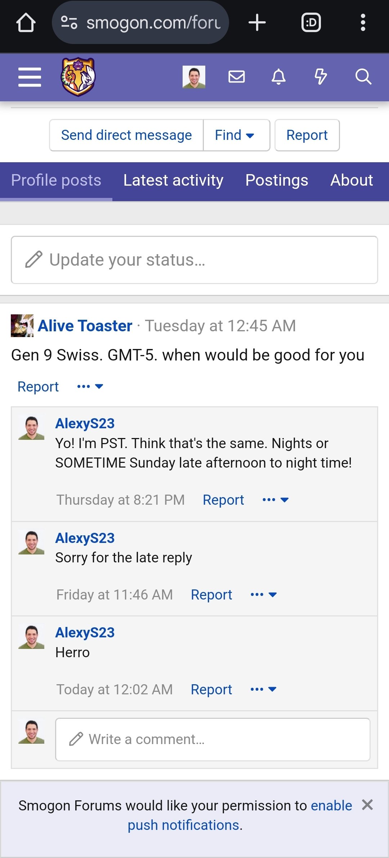Image resolution: width=389 pixels, height=858 pixels.
Task: Open the alerts bell icon
Action: [278, 77]
